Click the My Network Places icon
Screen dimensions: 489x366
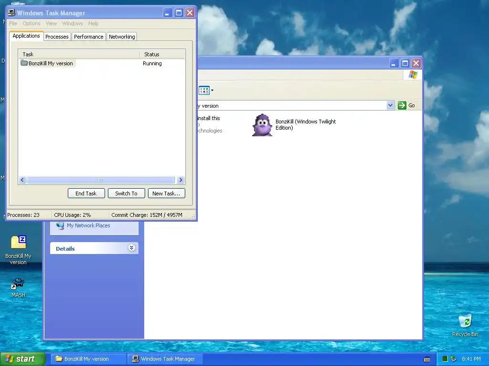coord(60,225)
